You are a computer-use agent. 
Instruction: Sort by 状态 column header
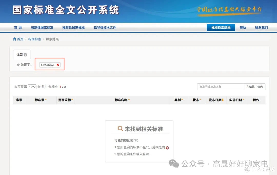coord(197,100)
